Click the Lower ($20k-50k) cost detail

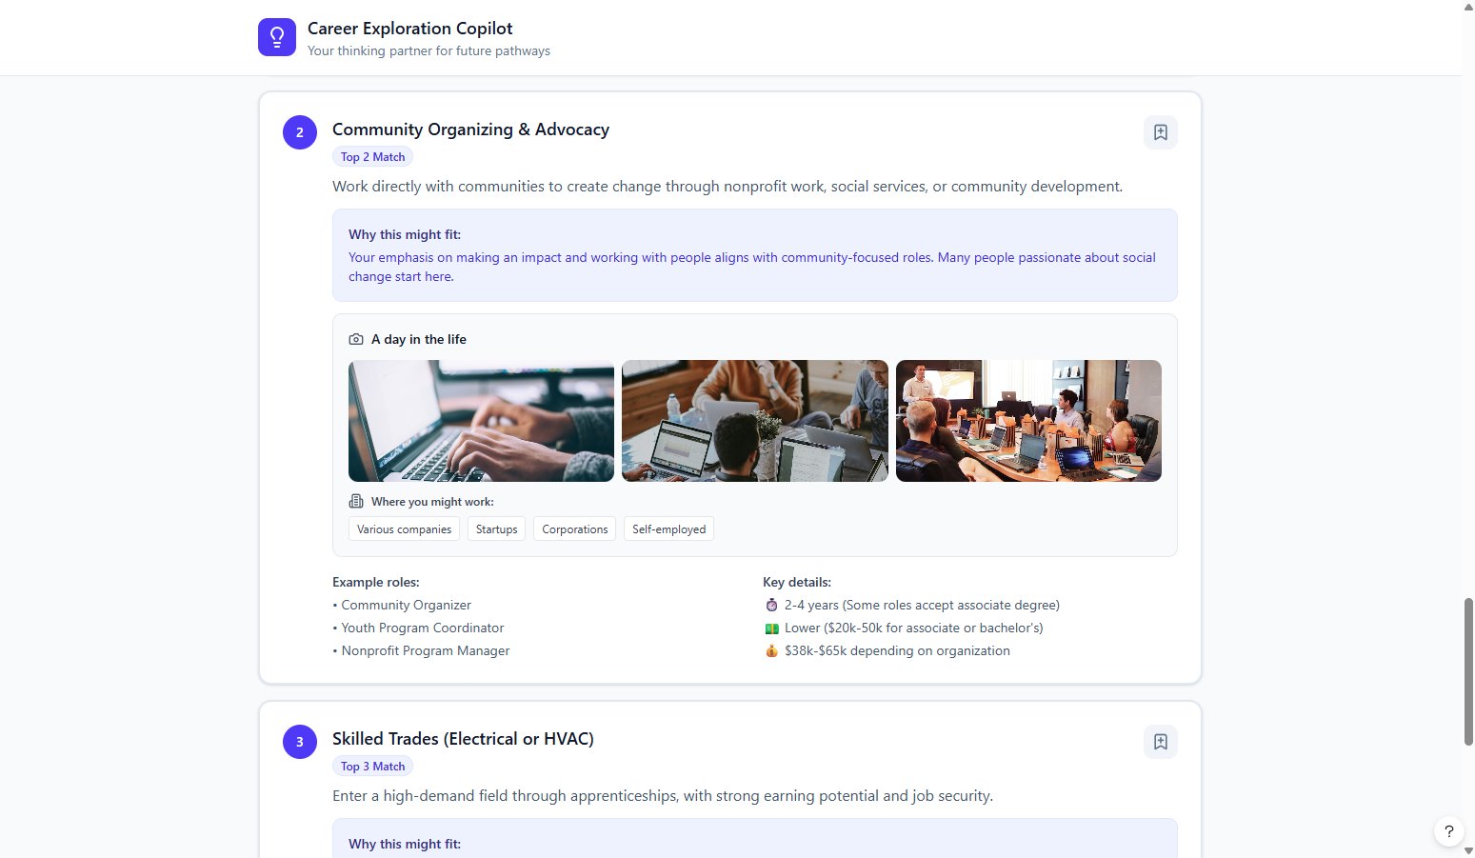(914, 628)
